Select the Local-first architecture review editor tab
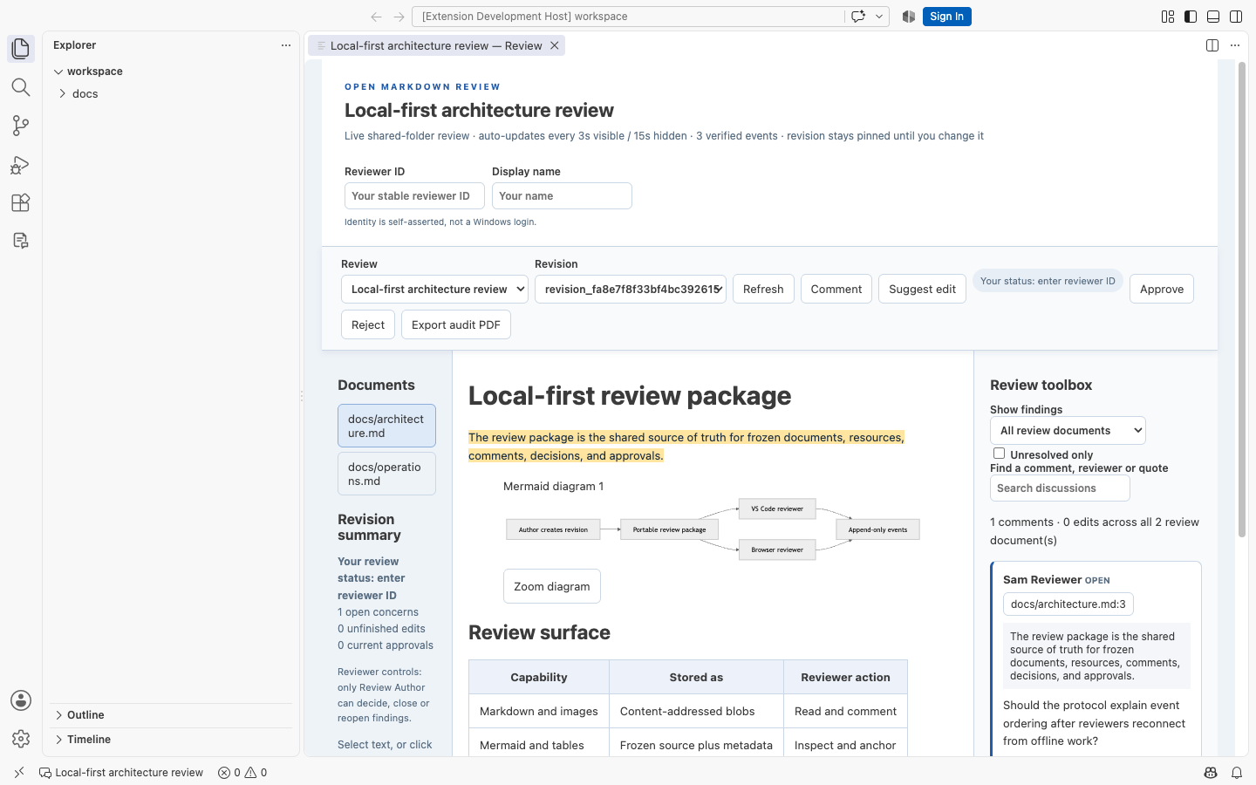The width and height of the screenshot is (1256, 785). 435,45
